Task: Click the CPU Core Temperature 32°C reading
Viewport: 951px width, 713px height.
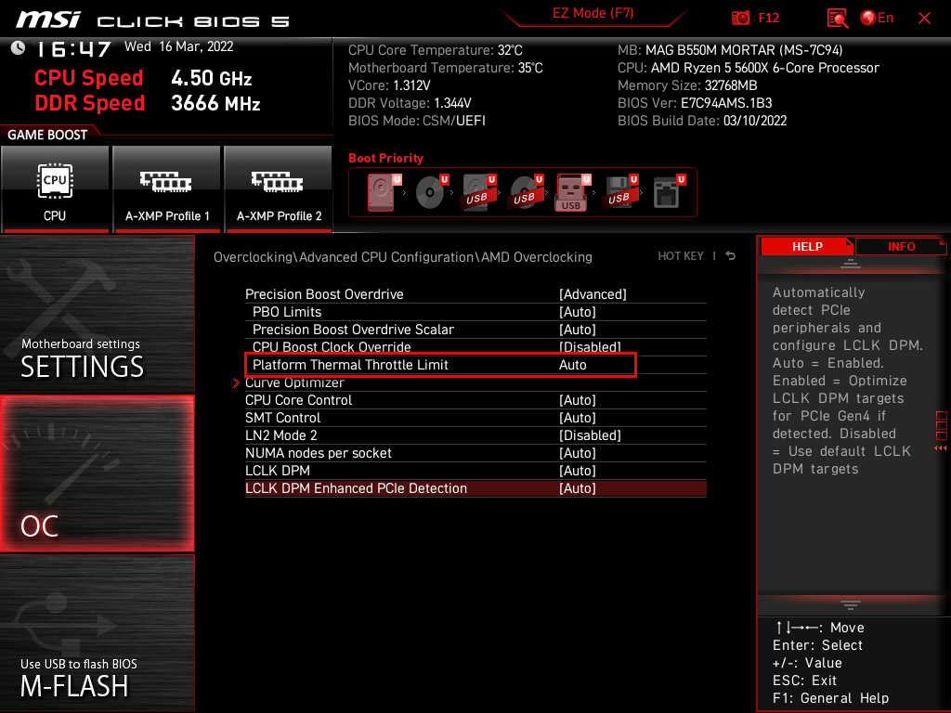Action: pos(436,50)
